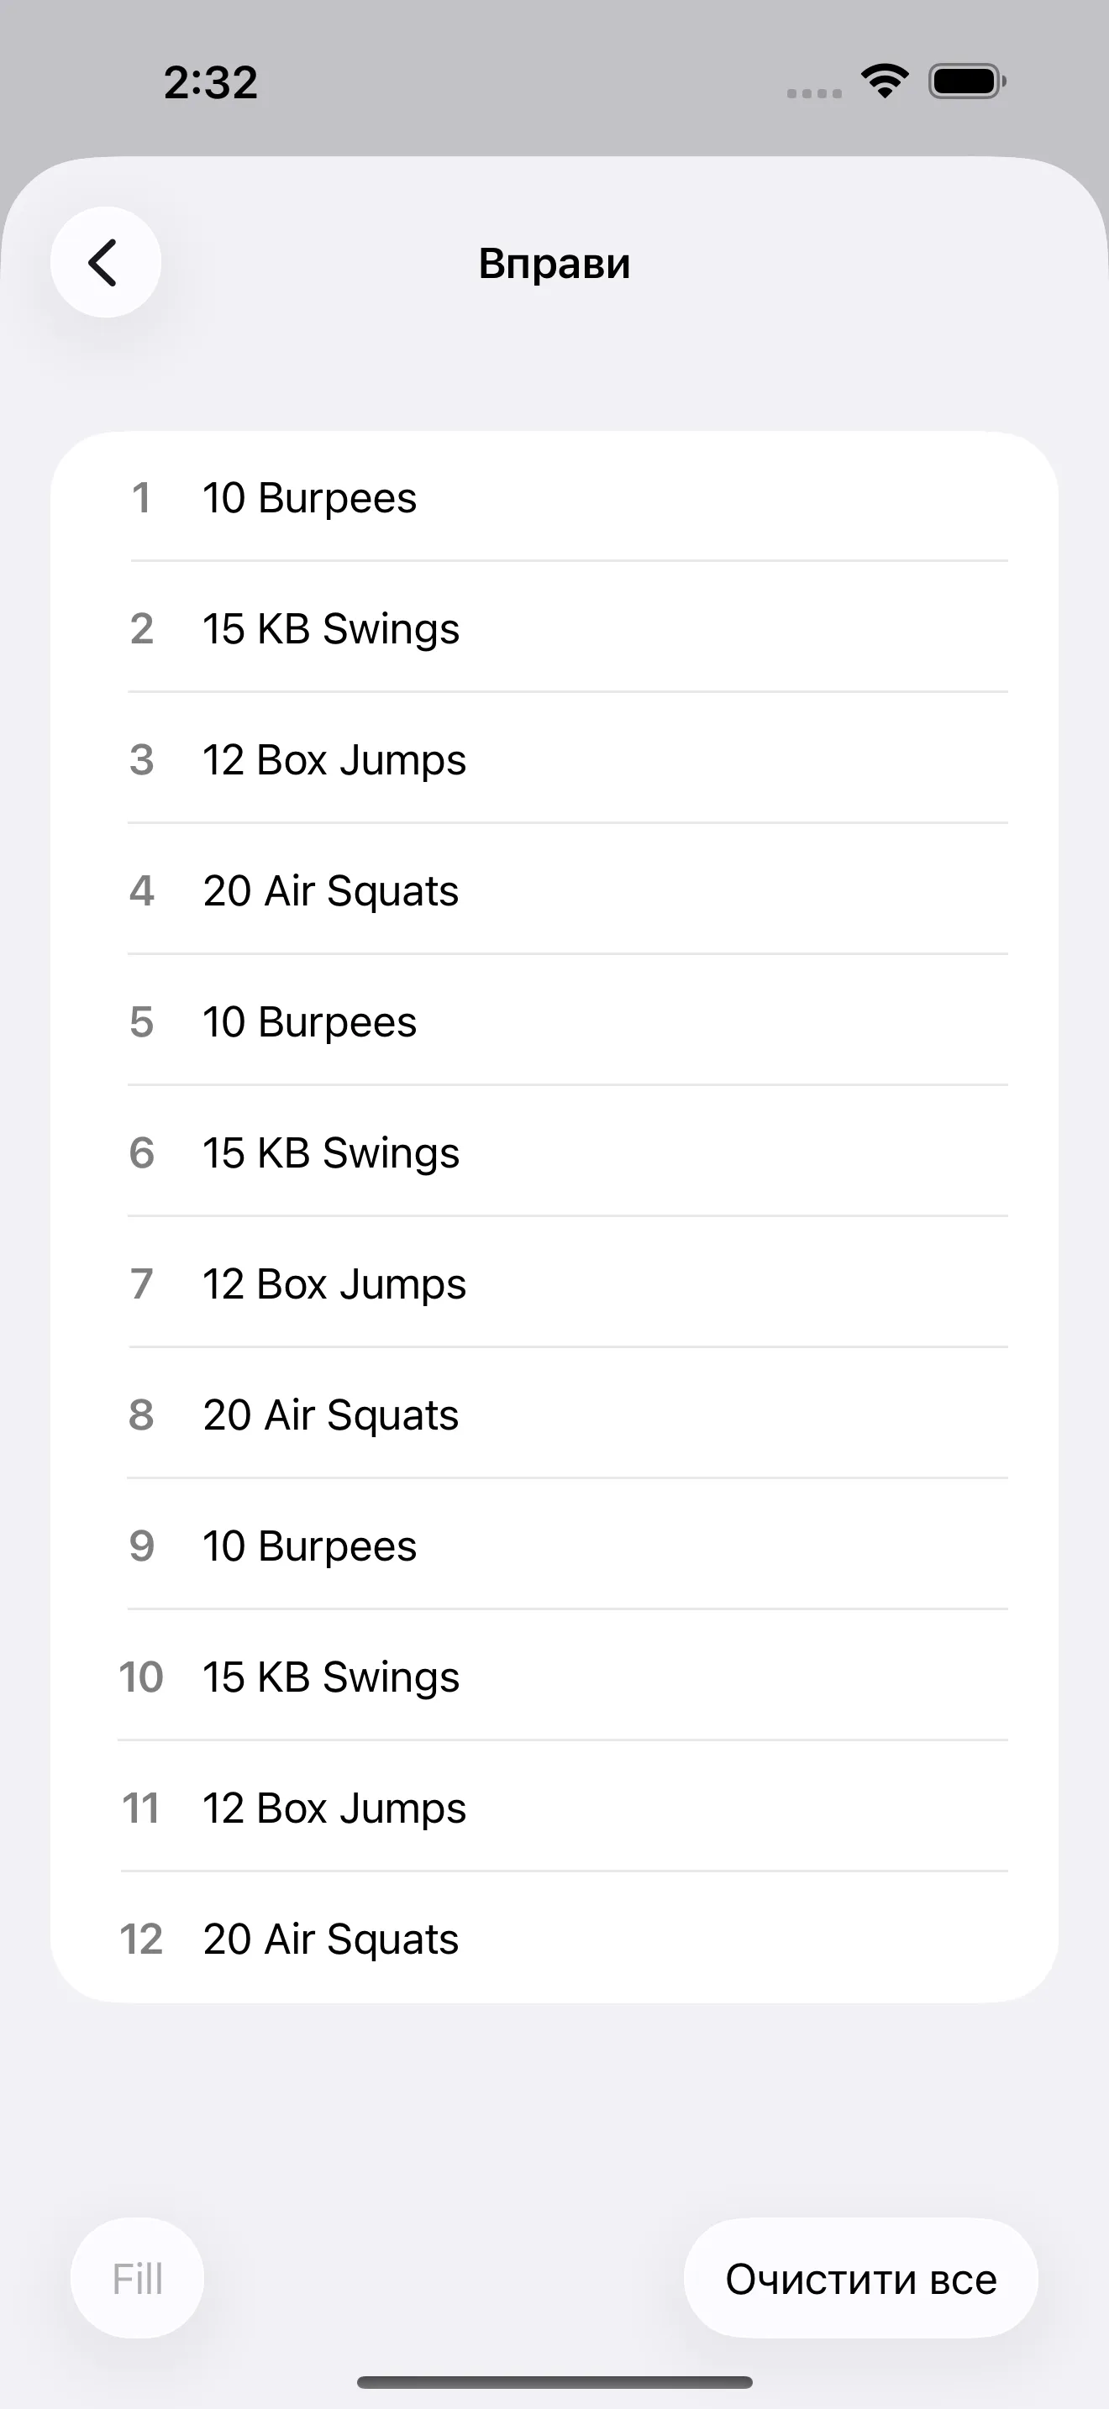The height and width of the screenshot is (2409, 1109).
Task: Tap row 6, 15 KB Swings
Action: tap(554, 1152)
